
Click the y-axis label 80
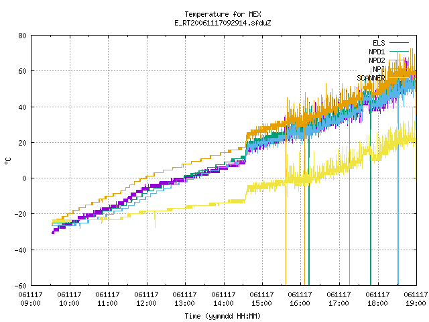[x=22, y=36]
